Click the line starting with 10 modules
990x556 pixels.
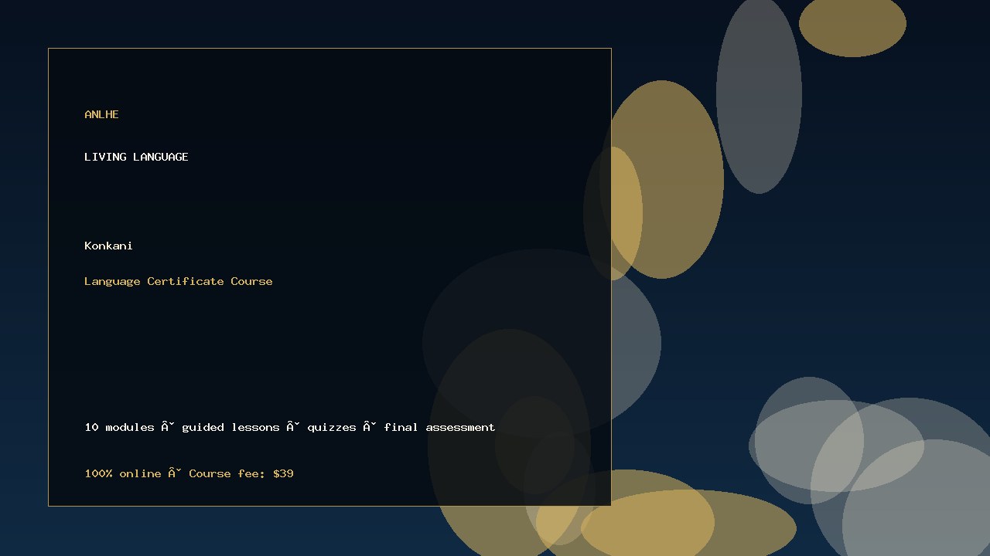tap(290, 427)
